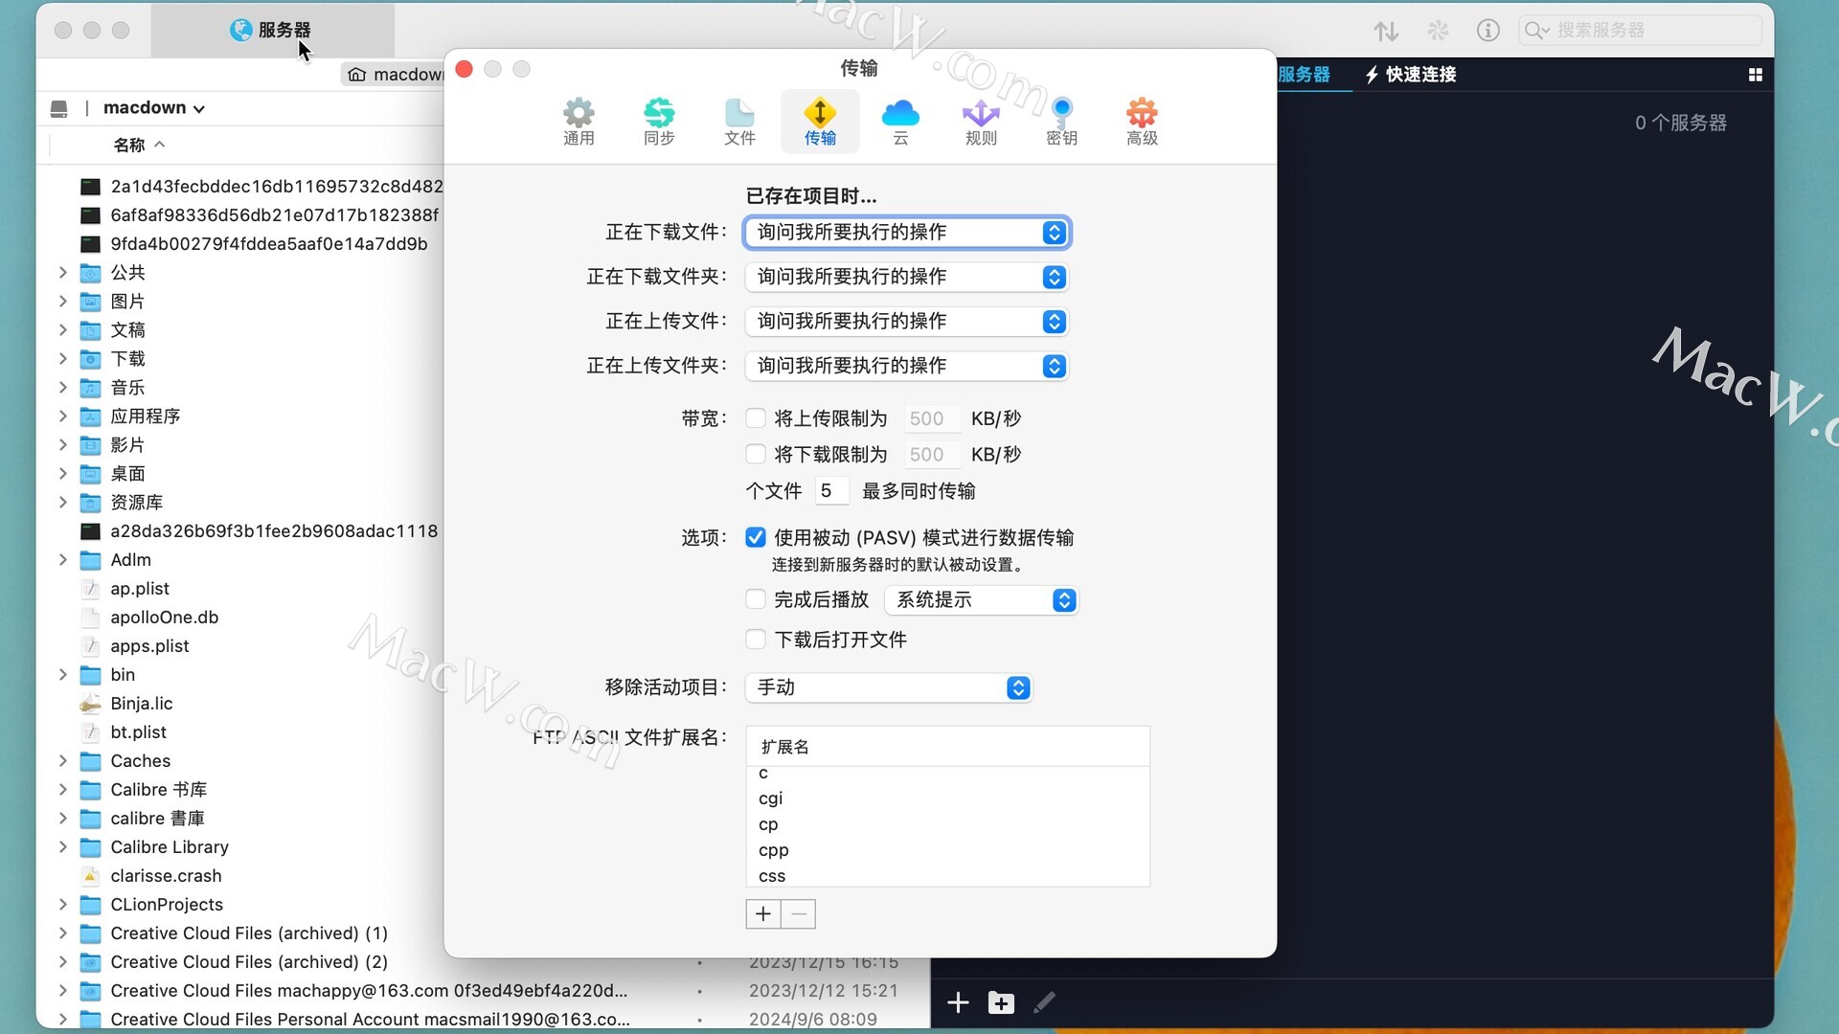The height and width of the screenshot is (1034, 1839).
Task: Click the macdown path dropdown button
Action: 154,108
